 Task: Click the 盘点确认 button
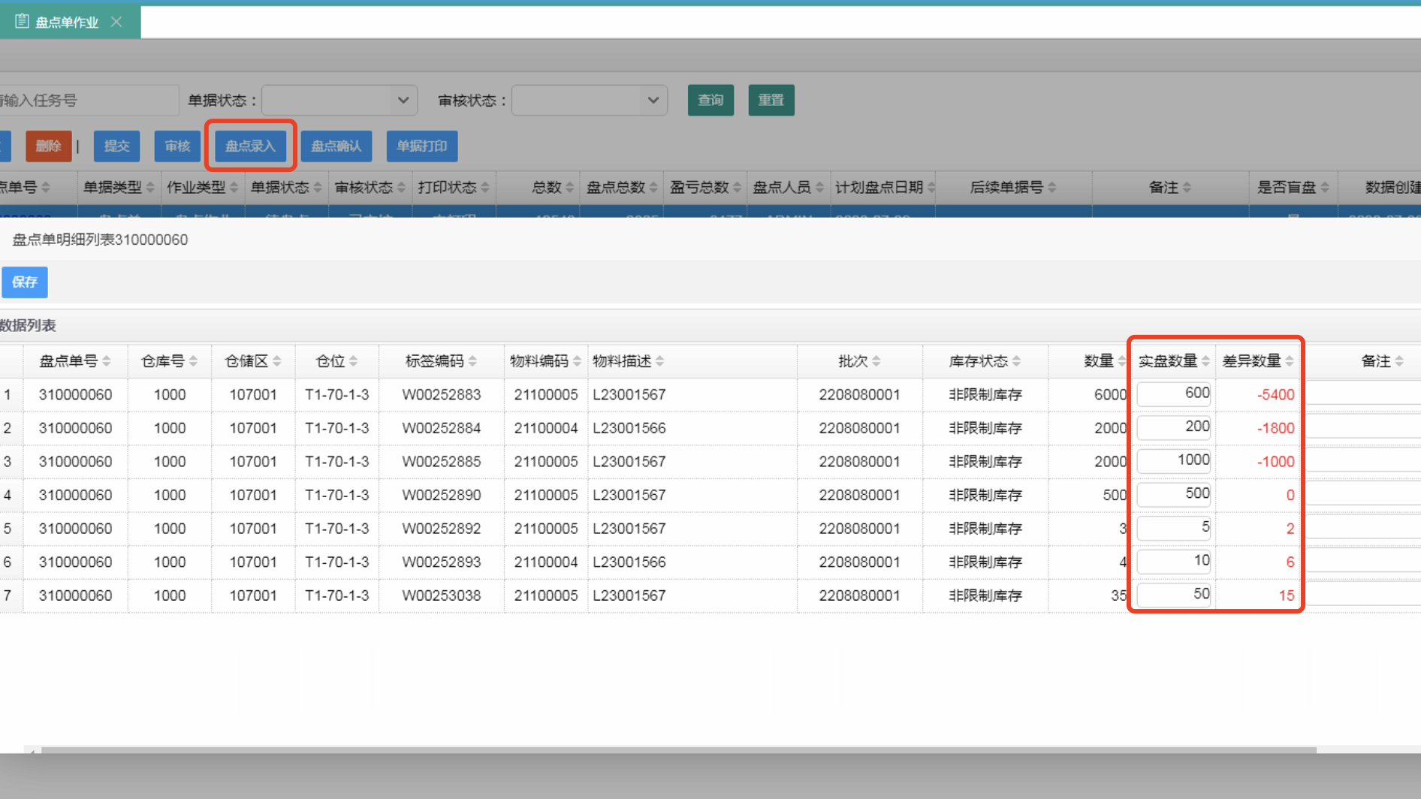[336, 146]
